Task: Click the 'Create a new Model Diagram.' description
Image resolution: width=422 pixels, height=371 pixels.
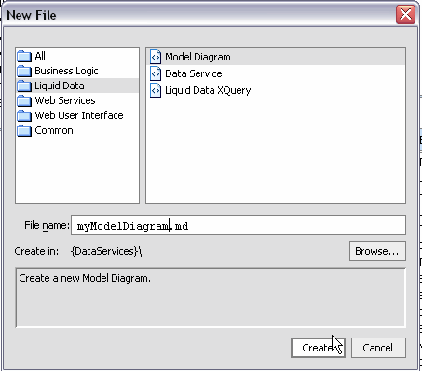Action: point(85,278)
